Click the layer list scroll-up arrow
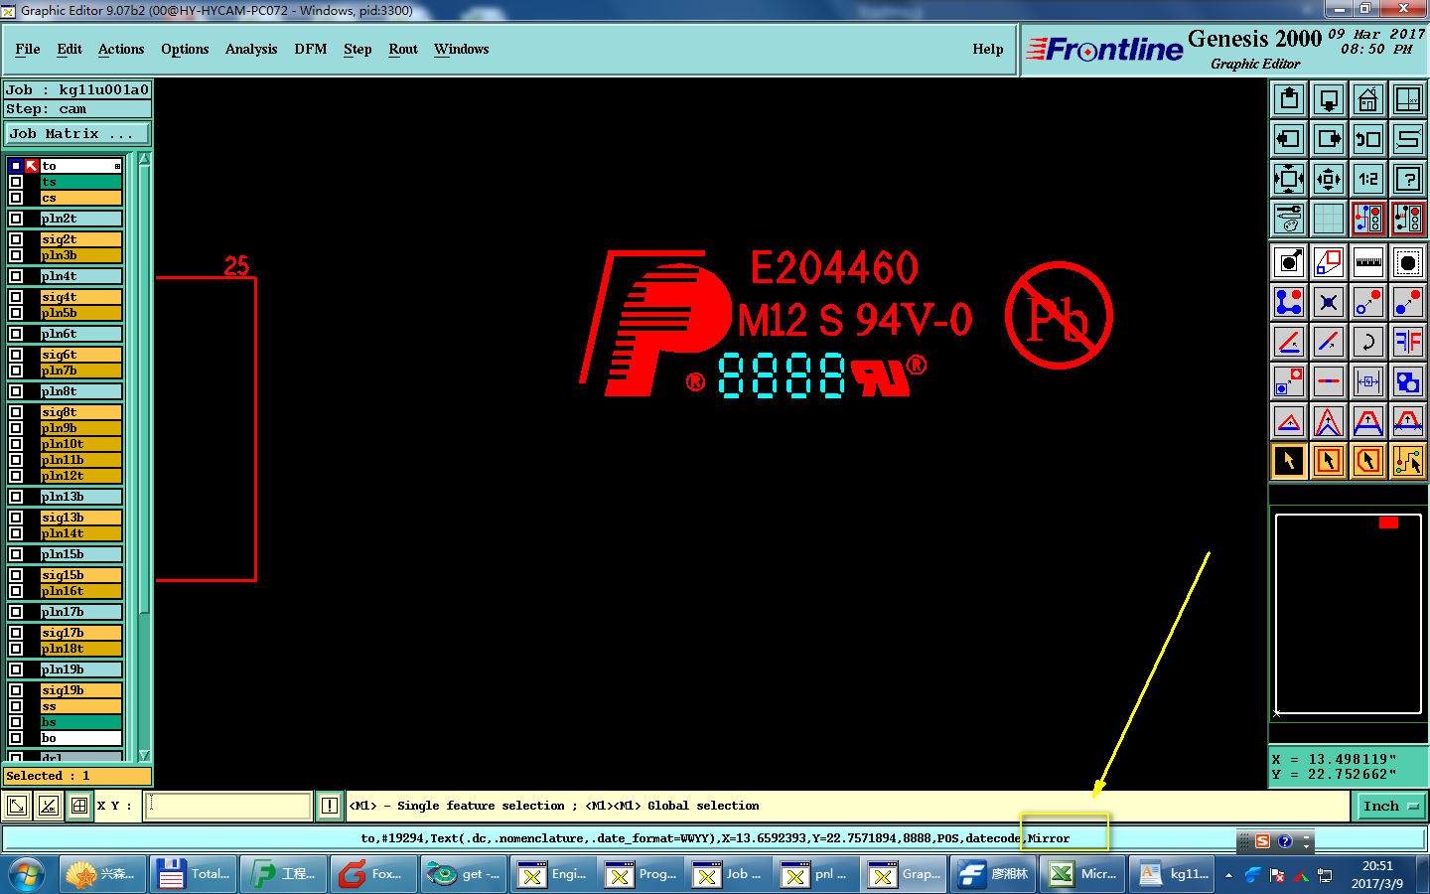Screen dimensions: 1430x894 coord(144,159)
